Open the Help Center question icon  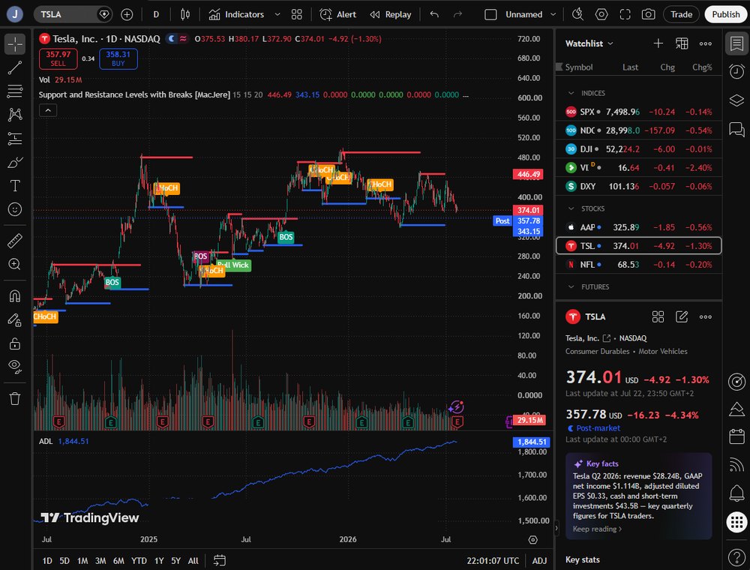[x=736, y=557]
